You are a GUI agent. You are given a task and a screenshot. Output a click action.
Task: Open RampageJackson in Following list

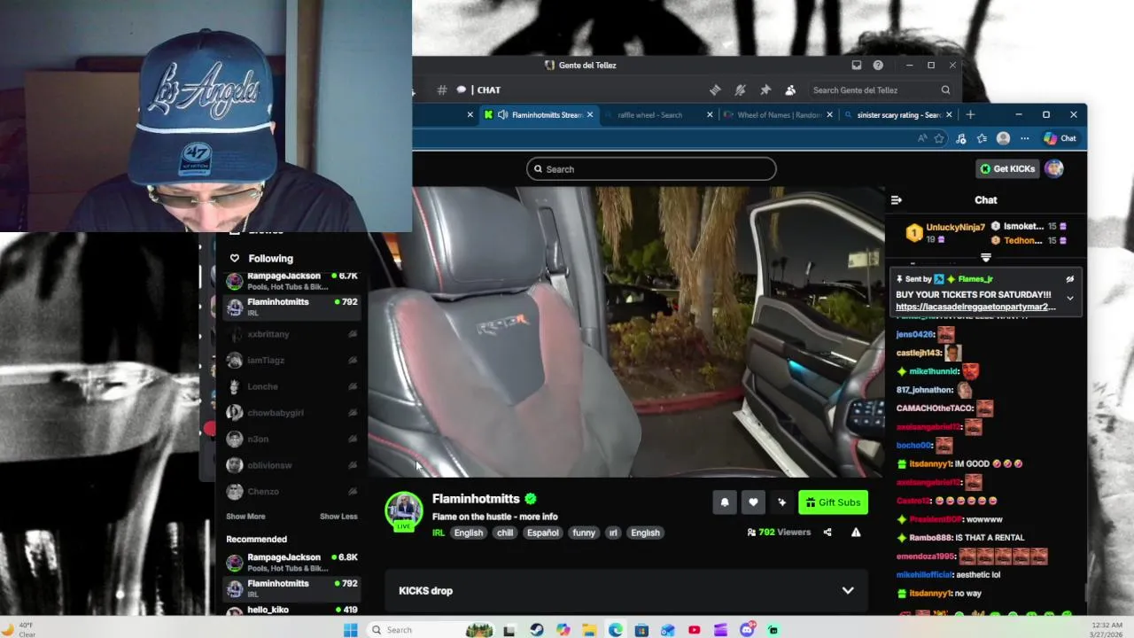[x=291, y=282]
